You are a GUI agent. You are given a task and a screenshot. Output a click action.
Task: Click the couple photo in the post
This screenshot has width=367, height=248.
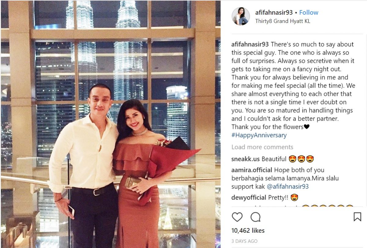point(111,124)
